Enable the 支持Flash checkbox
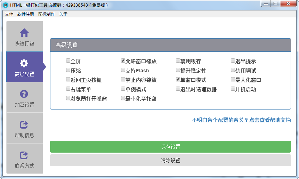Screen dimensions: 299x179 [x=123, y=70]
